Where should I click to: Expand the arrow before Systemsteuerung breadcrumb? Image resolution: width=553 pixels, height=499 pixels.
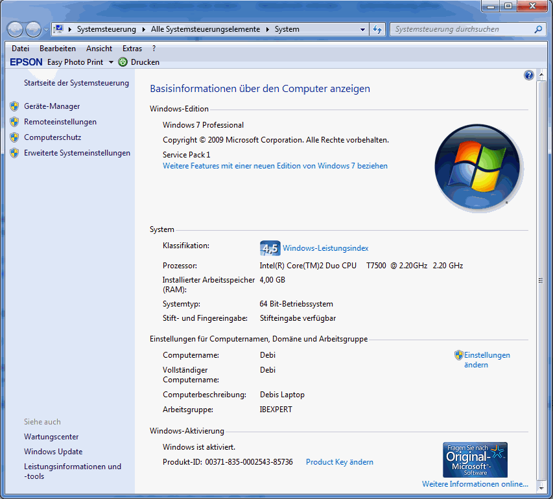pyautogui.click(x=70, y=29)
